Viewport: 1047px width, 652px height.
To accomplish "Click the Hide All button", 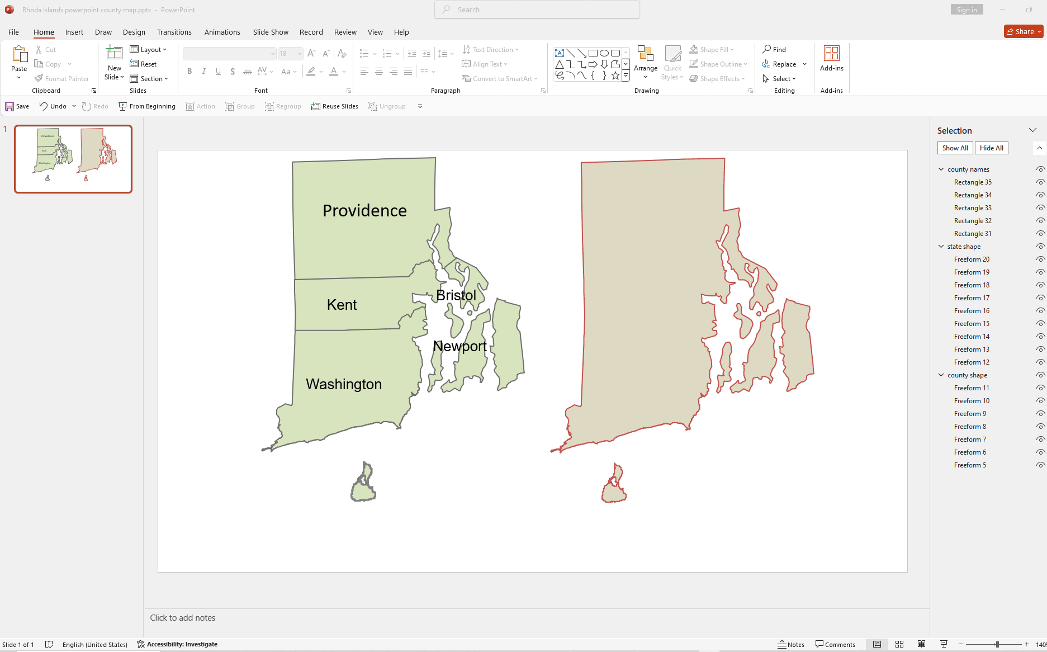I will click(x=991, y=148).
